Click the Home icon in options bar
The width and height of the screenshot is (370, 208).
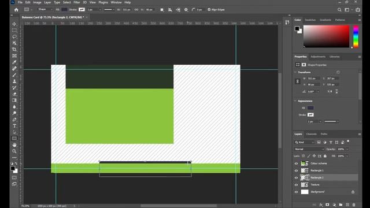tap(16, 10)
